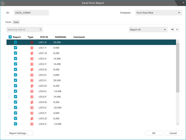Click the diameter type icon for LOC1.D

31,53
